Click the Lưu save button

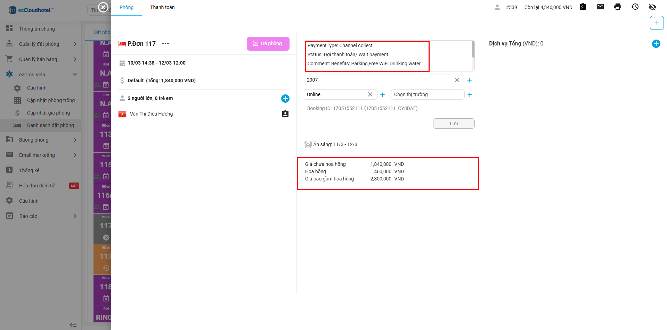[454, 124]
